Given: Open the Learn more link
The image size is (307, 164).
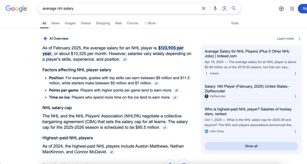Looking at the screenshot, I should coord(285,39).
